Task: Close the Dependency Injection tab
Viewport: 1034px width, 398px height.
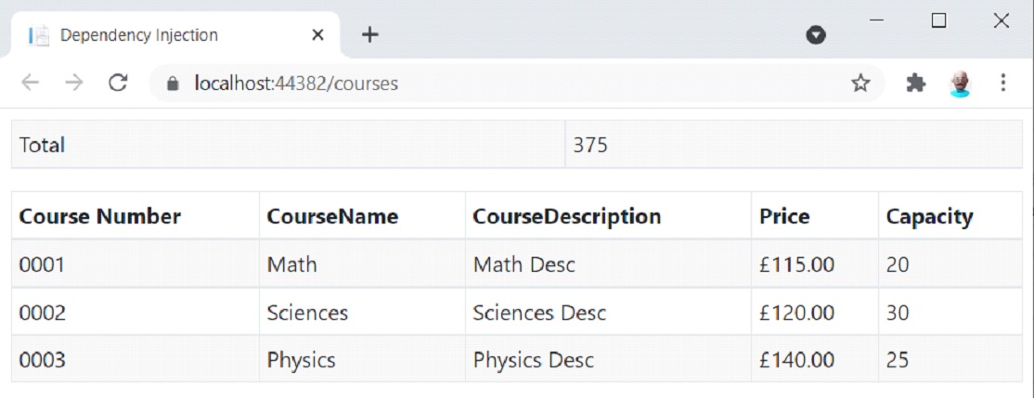Action: point(317,35)
